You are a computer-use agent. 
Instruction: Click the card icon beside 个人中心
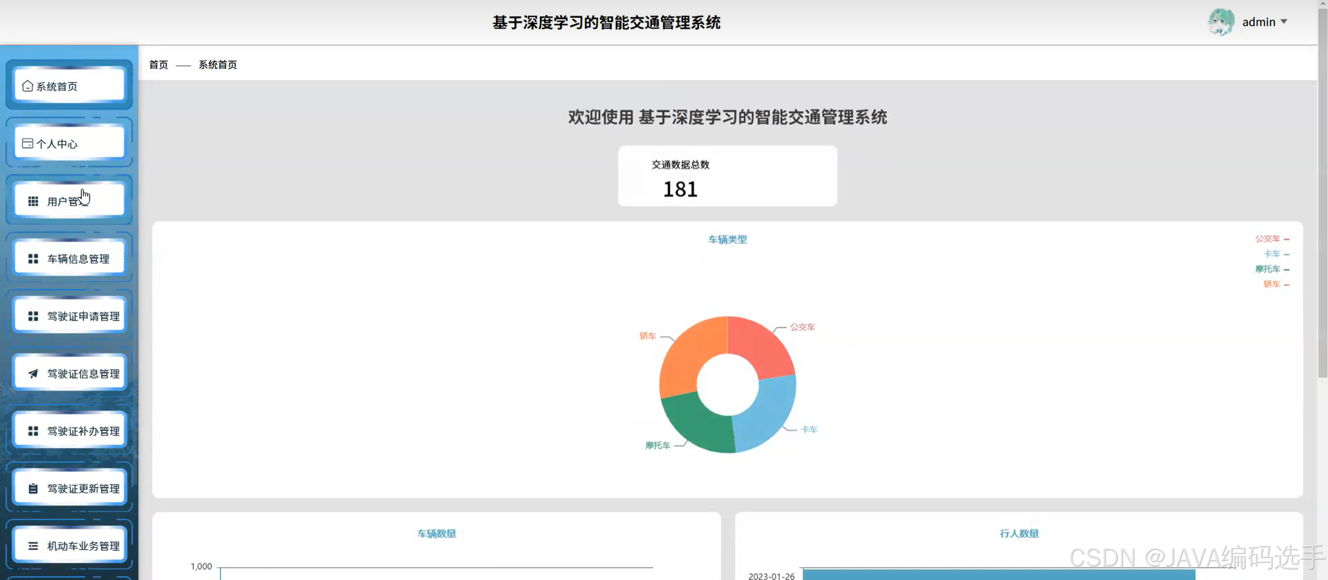click(28, 144)
